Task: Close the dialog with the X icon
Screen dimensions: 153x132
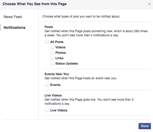Action: point(149,4)
